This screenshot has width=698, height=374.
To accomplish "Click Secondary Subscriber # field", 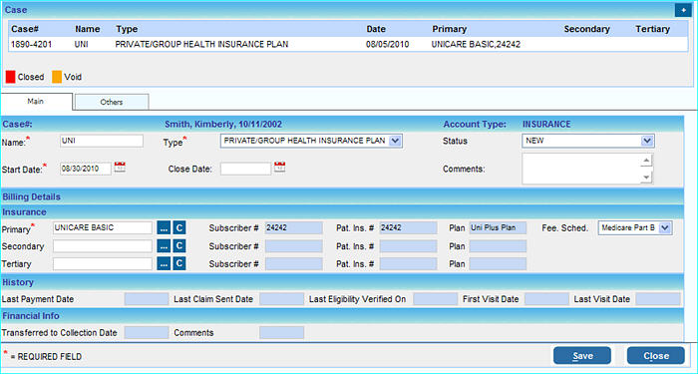I will 294,245.
